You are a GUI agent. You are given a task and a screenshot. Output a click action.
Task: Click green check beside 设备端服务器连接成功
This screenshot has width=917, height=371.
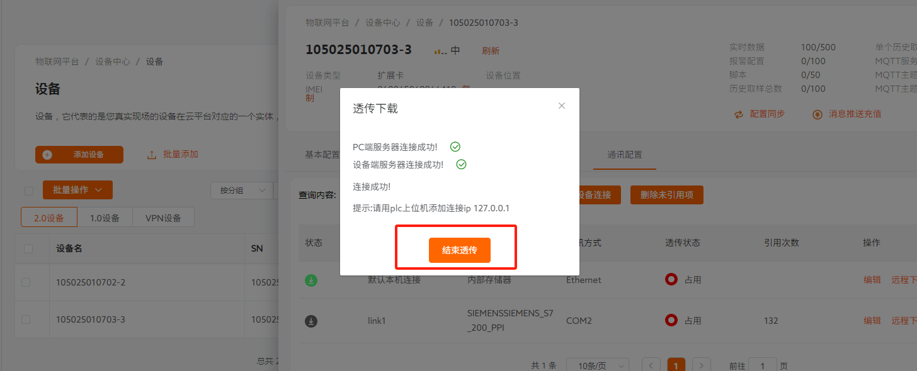461,164
